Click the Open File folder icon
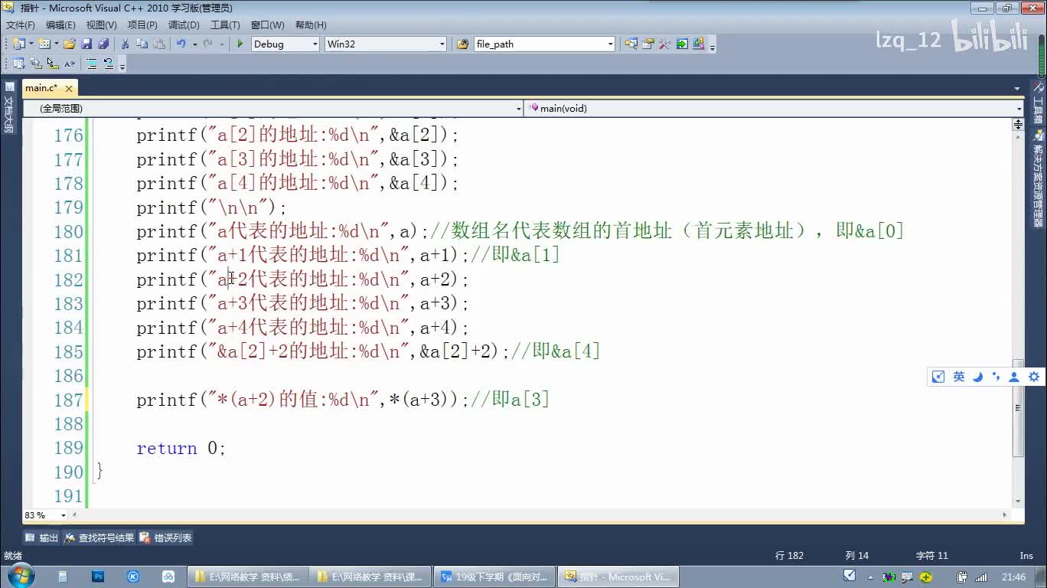The image size is (1047, 588). tap(70, 44)
